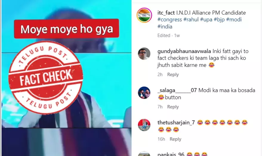Open the #congress hashtag
Viewport: 262px width, 156px height.
[x=169, y=20]
